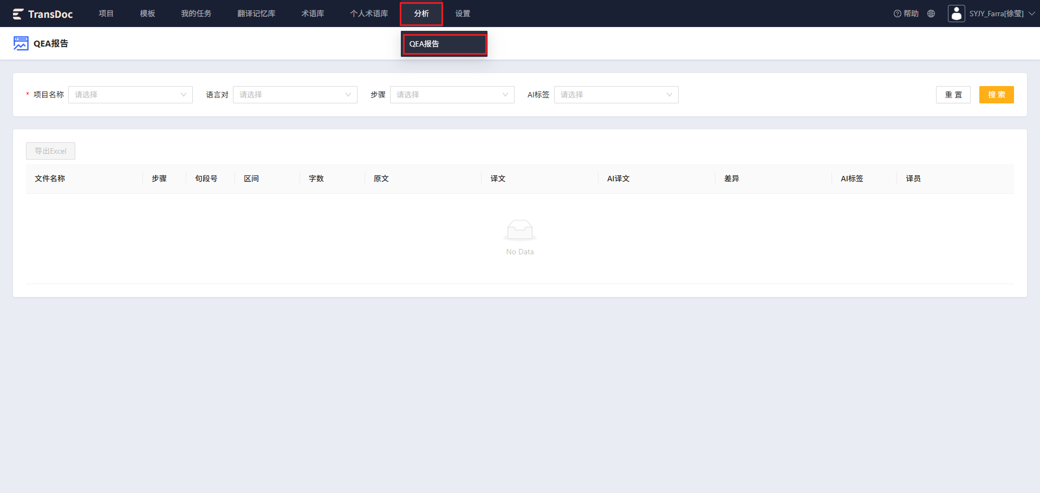This screenshot has width=1040, height=493.
Task: Open the 语言对 dropdown
Action: click(x=295, y=95)
